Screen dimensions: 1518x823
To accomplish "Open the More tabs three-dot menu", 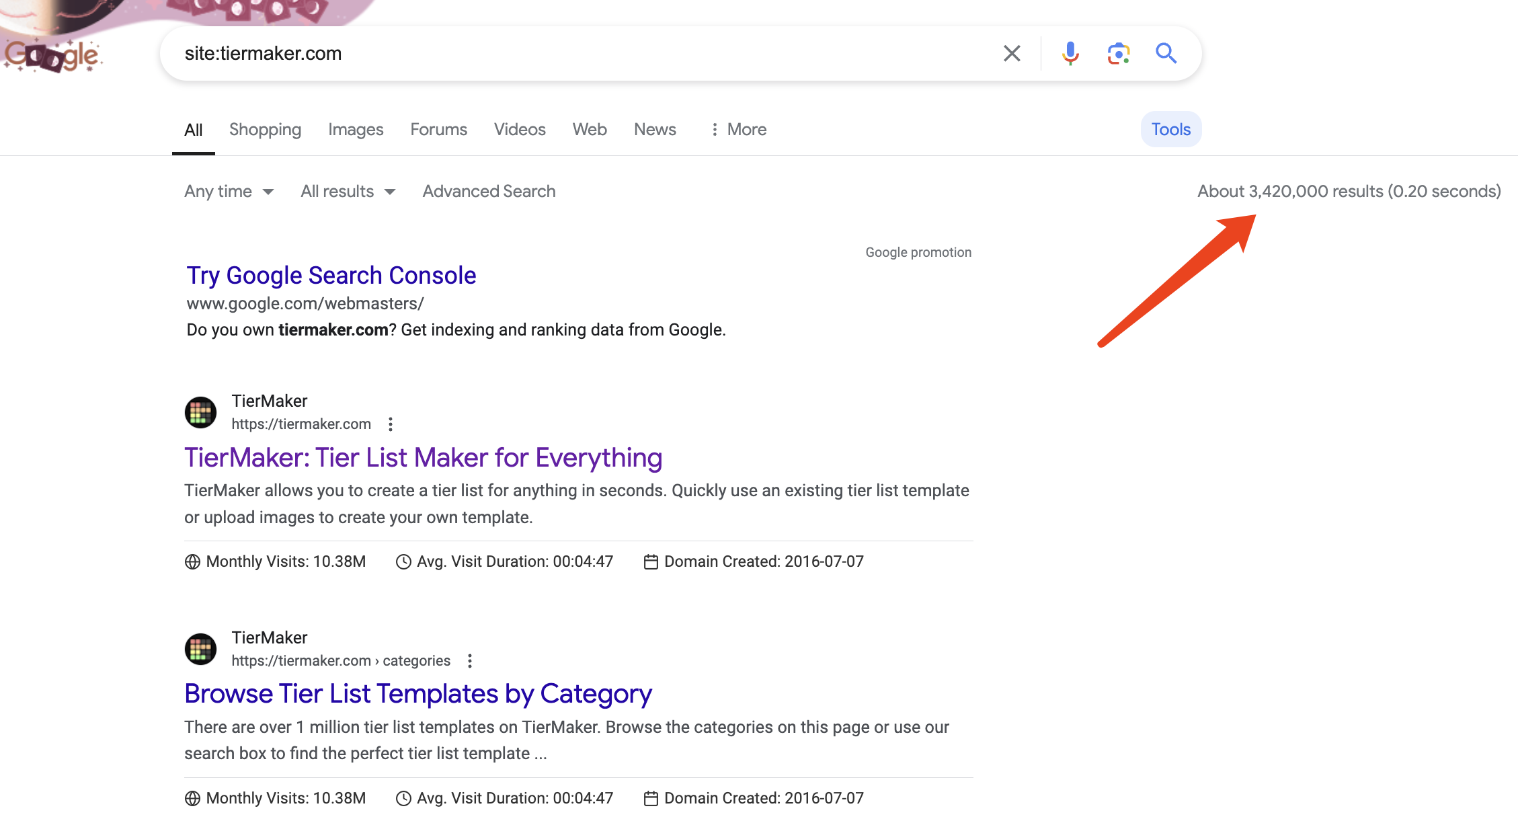I will pos(739,129).
